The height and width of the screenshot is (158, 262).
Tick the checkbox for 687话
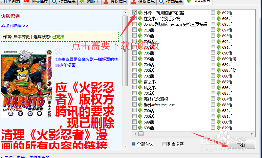(x=213, y=82)
